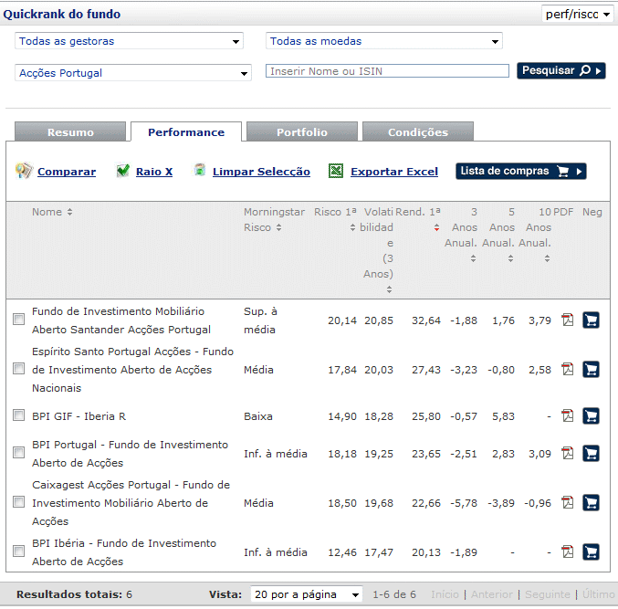Switch to the Condições tab
The width and height of the screenshot is (618, 609).
pyautogui.click(x=418, y=131)
